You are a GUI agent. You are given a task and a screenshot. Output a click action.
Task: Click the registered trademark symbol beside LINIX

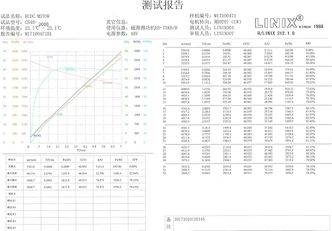coord(300,18)
